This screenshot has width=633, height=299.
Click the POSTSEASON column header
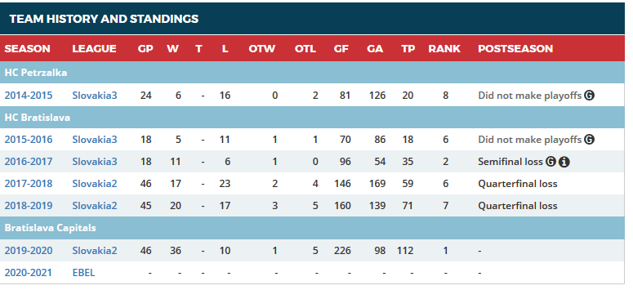point(515,49)
